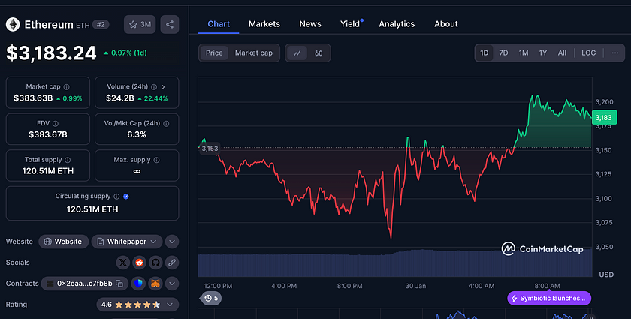Viewport: 631px width, 319px height.
Task: Select the line chart view
Action: click(x=297, y=53)
